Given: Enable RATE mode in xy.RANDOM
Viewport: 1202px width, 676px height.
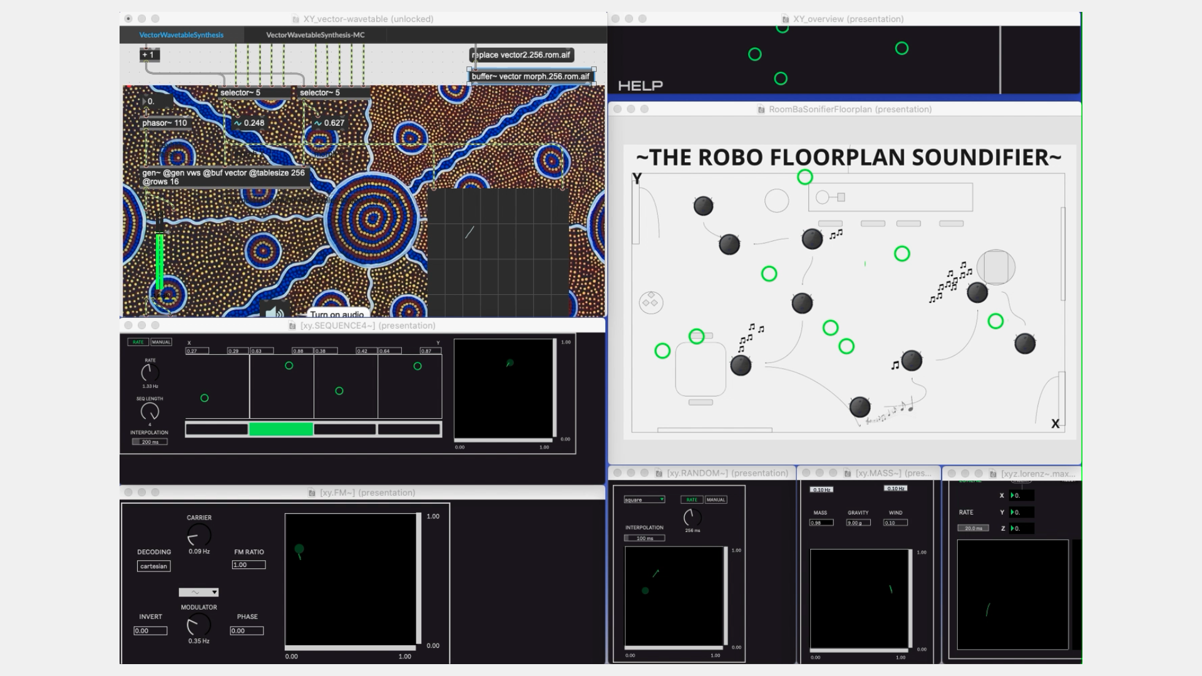Looking at the screenshot, I should pyautogui.click(x=691, y=499).
